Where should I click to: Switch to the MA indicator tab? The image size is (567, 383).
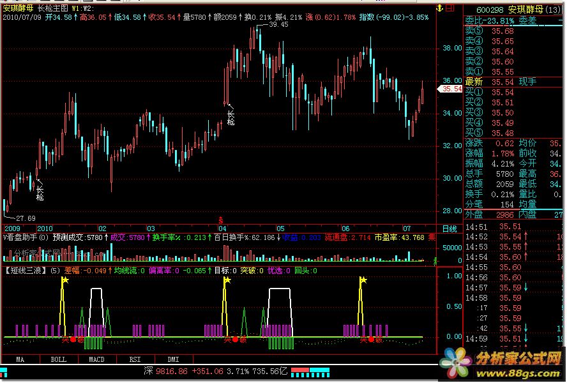pyautogui.click(x=20, y=359)
